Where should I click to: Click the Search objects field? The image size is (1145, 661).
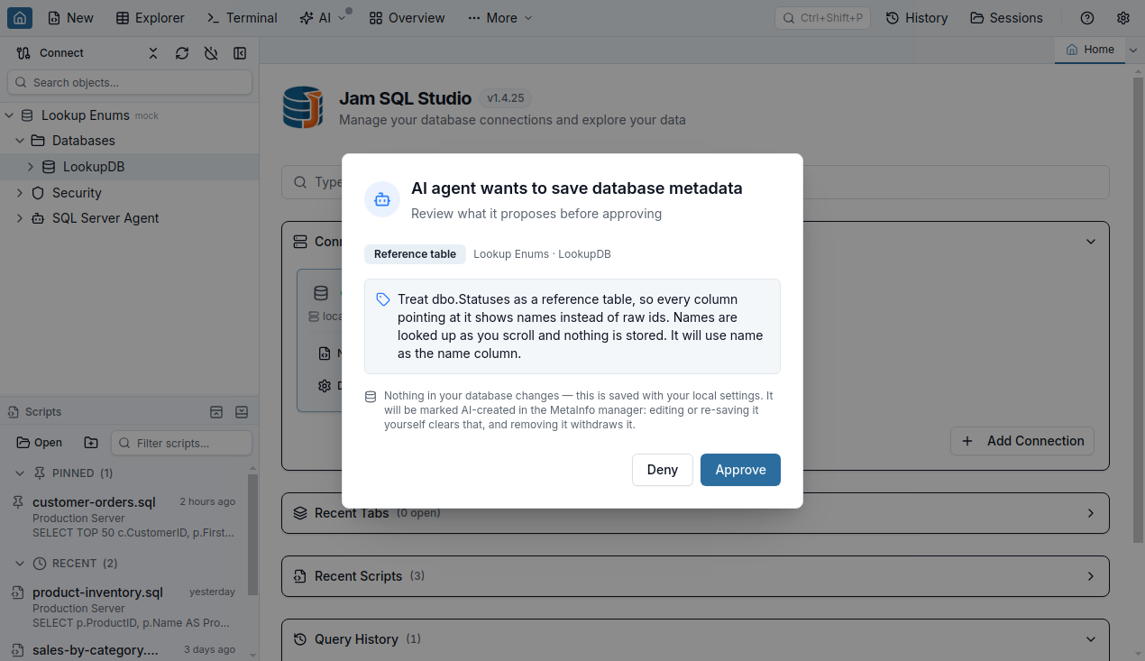click(130, 82)
